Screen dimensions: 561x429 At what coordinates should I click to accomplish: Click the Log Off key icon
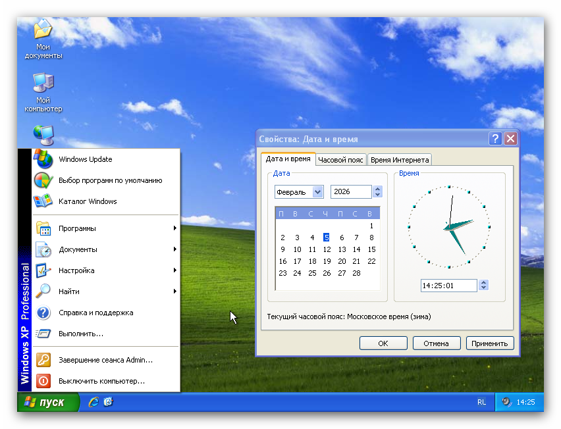43,360
